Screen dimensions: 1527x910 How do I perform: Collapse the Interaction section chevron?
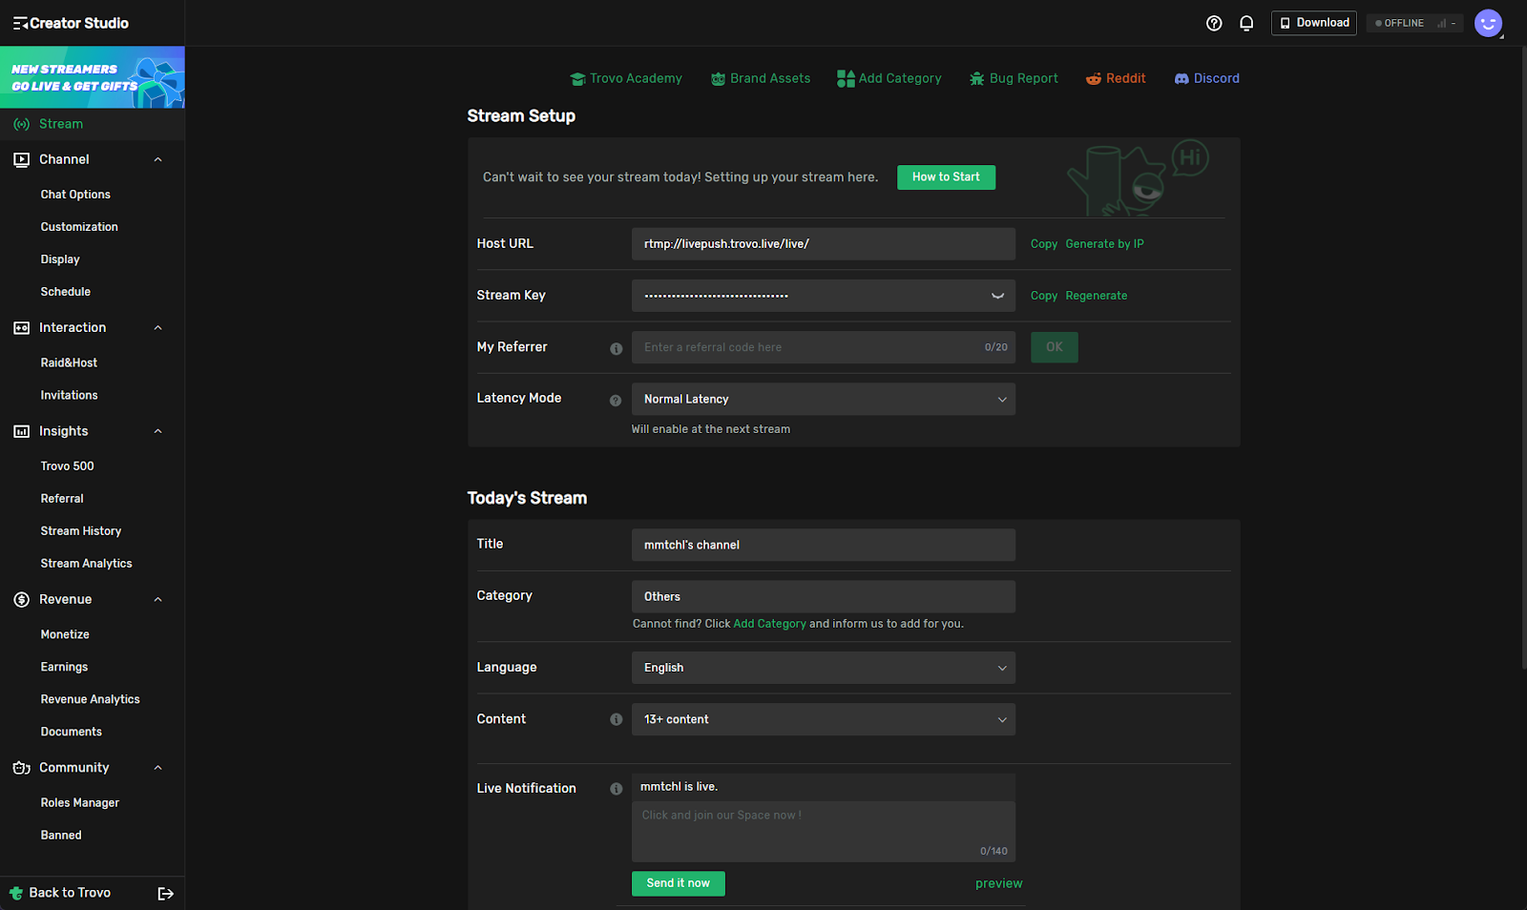(x=158, y=328)
